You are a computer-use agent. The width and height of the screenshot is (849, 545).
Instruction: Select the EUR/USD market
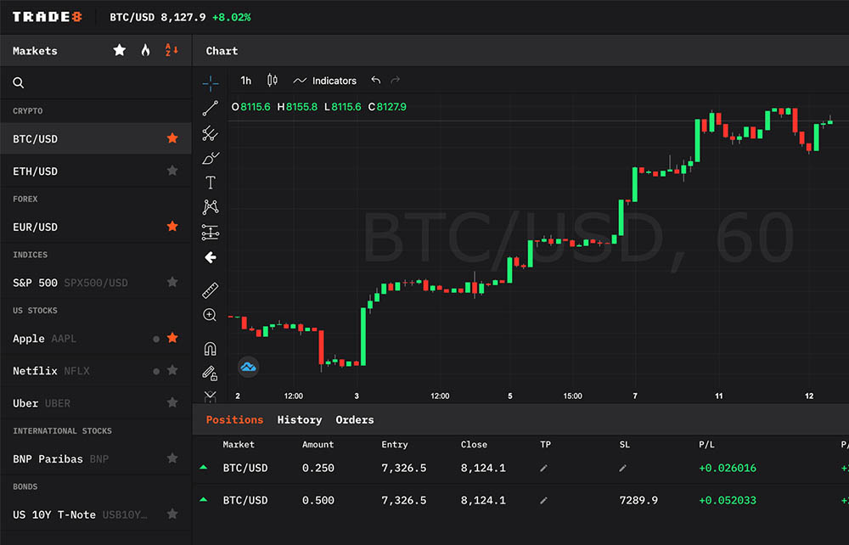[x=36, y=227]
